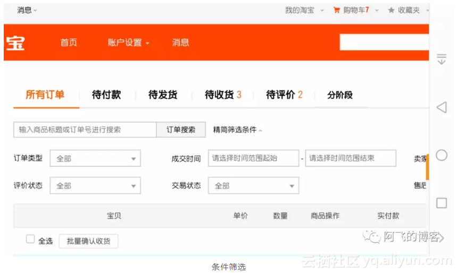The height and width of the screenshot is (274, 458).
Task: Click the search box in orange header
Action: click(x=384, y=42)
